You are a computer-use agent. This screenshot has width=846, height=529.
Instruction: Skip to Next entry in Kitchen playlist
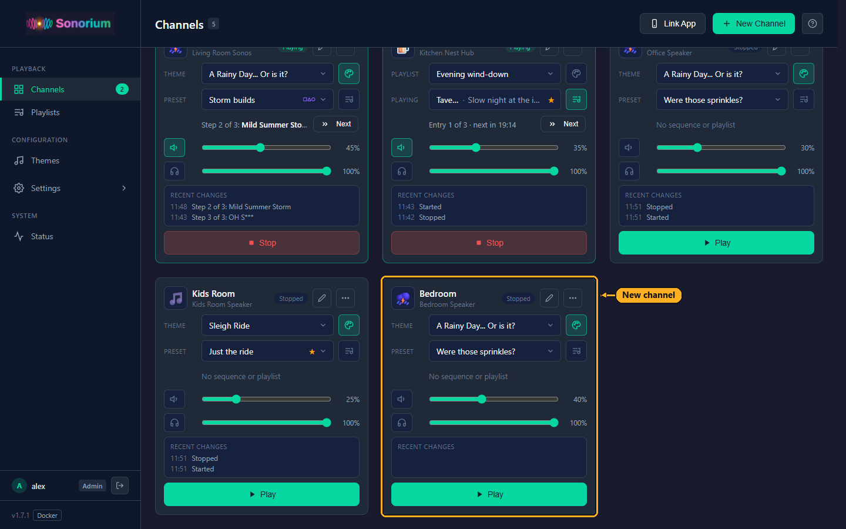coord(563,124)
